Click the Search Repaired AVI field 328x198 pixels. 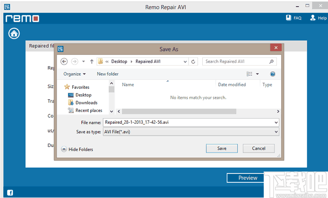[239, 61]
